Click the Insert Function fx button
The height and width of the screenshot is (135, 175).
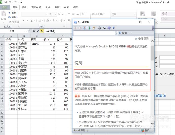pos(42,31)
